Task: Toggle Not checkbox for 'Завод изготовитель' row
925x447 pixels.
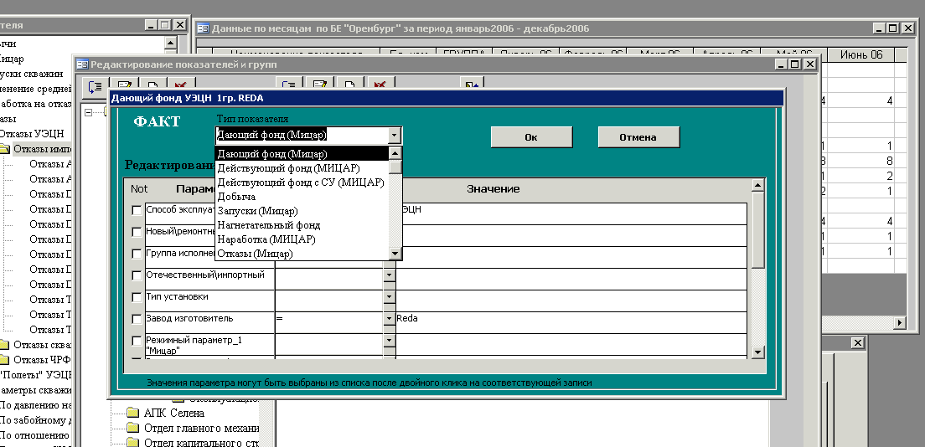Action: (137, 319)
